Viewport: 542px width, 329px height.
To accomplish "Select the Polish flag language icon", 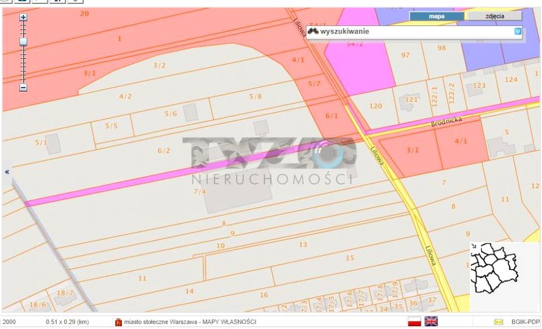I will coord(414,322).
